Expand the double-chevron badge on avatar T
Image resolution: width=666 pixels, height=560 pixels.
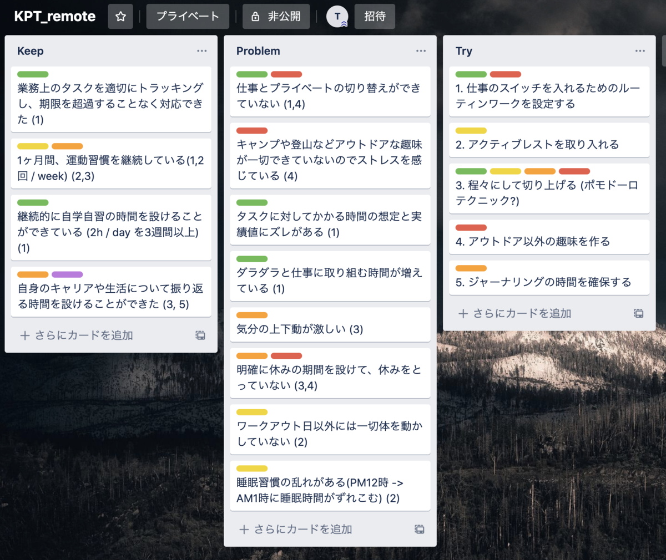344,23
